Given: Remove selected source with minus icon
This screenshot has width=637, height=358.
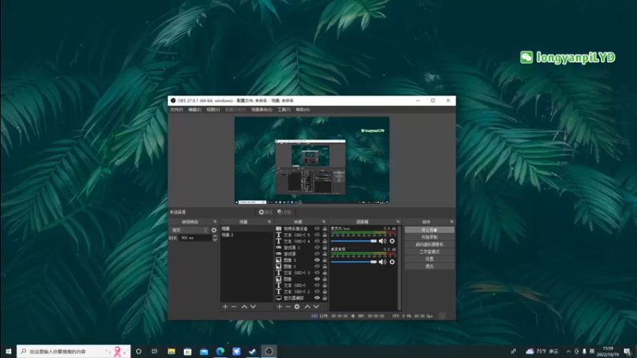Looking at the screenshot, I should click(288, 307).
